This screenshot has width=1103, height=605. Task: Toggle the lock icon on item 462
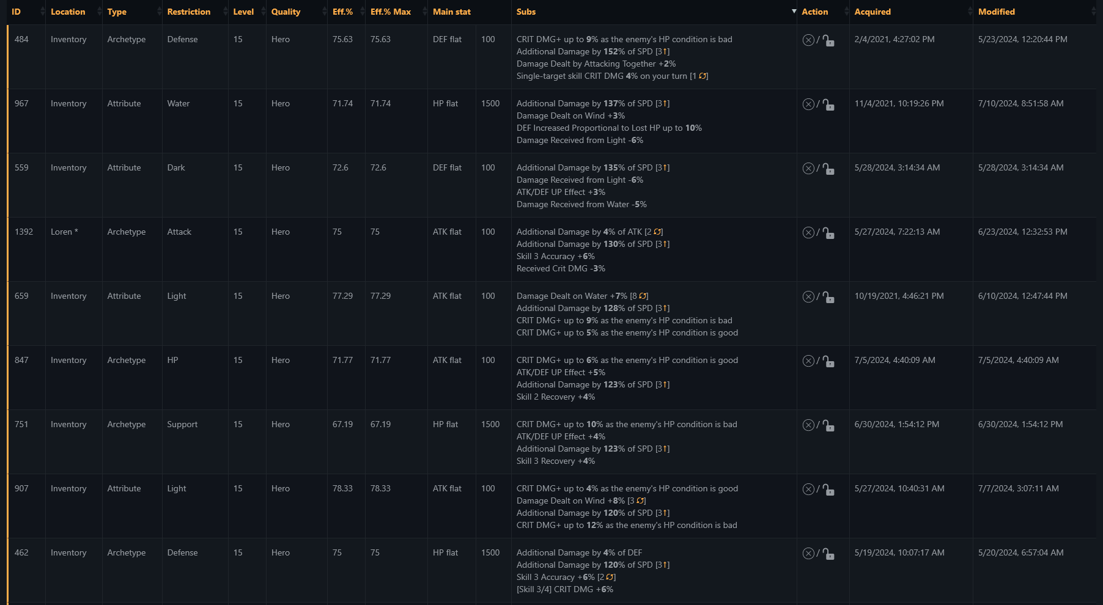tap(828, 554)
